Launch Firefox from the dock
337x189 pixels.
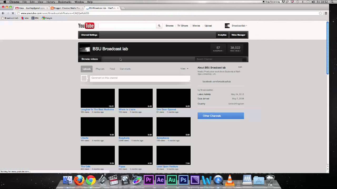click(79, 180)
